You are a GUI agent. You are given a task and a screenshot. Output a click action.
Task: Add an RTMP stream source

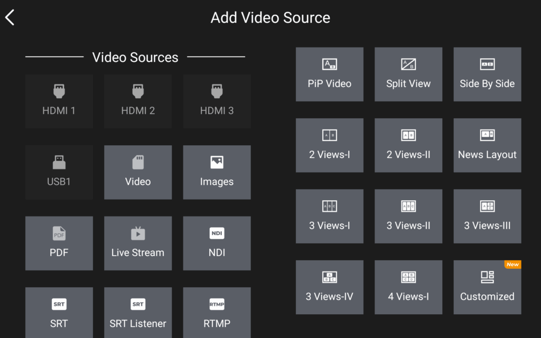pos(217,313)
